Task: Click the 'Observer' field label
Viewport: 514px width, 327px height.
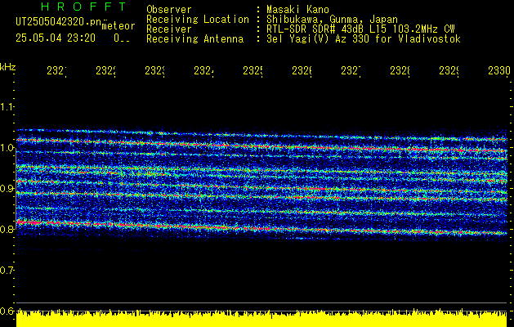Action: click(x=169, y=9)
